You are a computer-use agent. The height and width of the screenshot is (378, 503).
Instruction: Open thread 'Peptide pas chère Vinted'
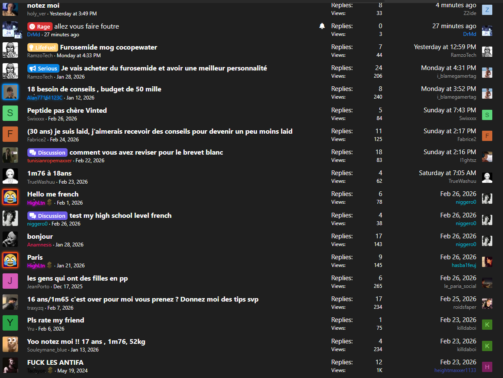(x=67, y=110)
